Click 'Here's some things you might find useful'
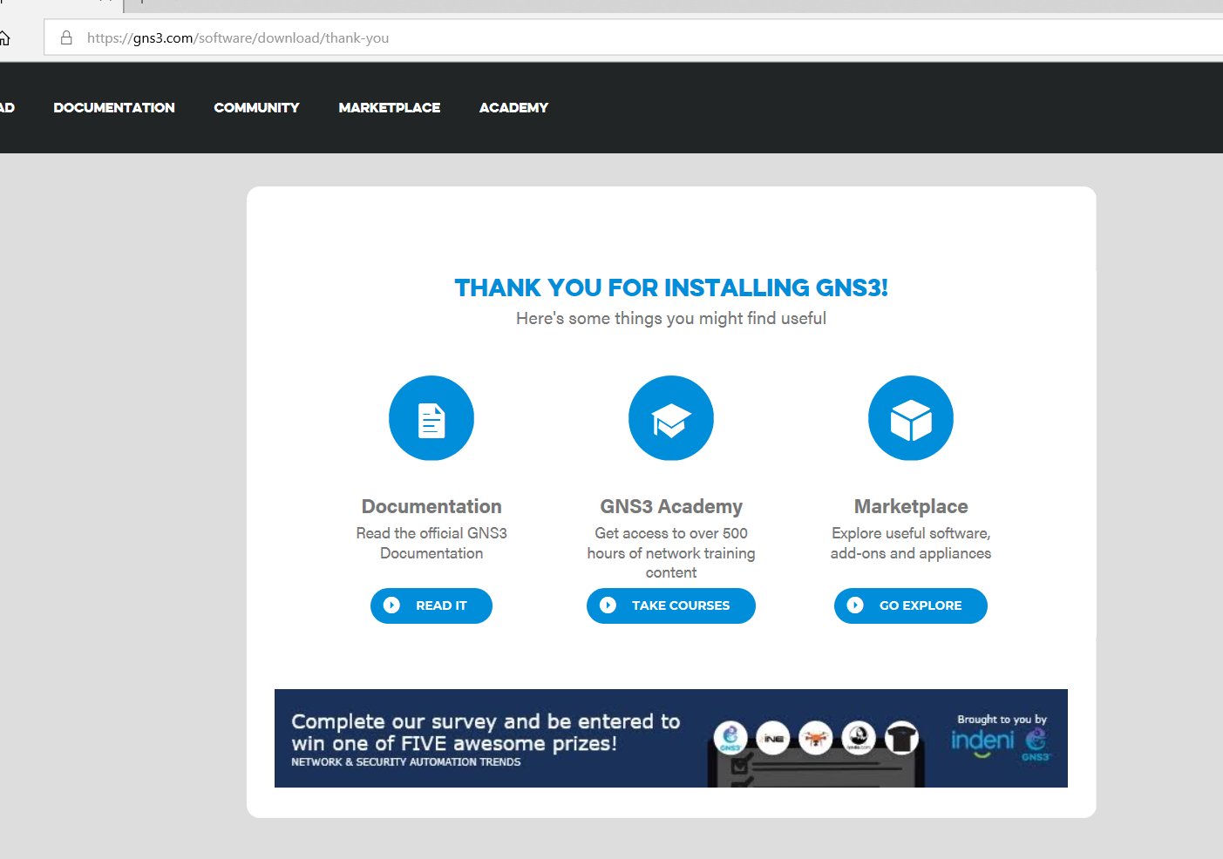1223x859 pixels. [x=671, y=319]
